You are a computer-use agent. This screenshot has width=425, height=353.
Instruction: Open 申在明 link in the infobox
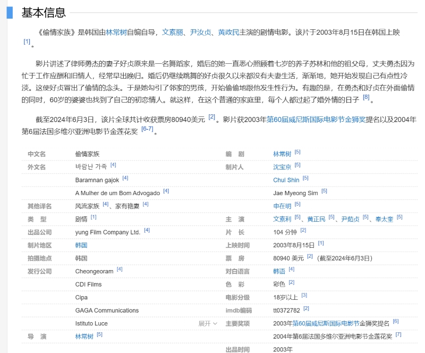coord(282,206)
